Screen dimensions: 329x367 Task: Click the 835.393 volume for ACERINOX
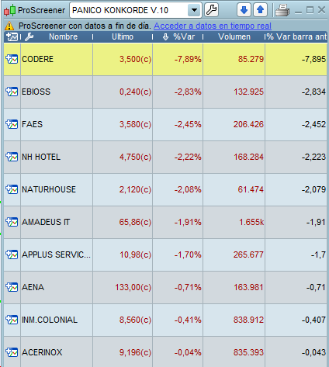[248, 352]
